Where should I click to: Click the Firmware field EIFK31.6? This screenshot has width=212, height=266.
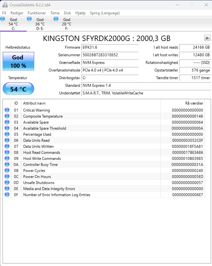[x=110, y=47]
